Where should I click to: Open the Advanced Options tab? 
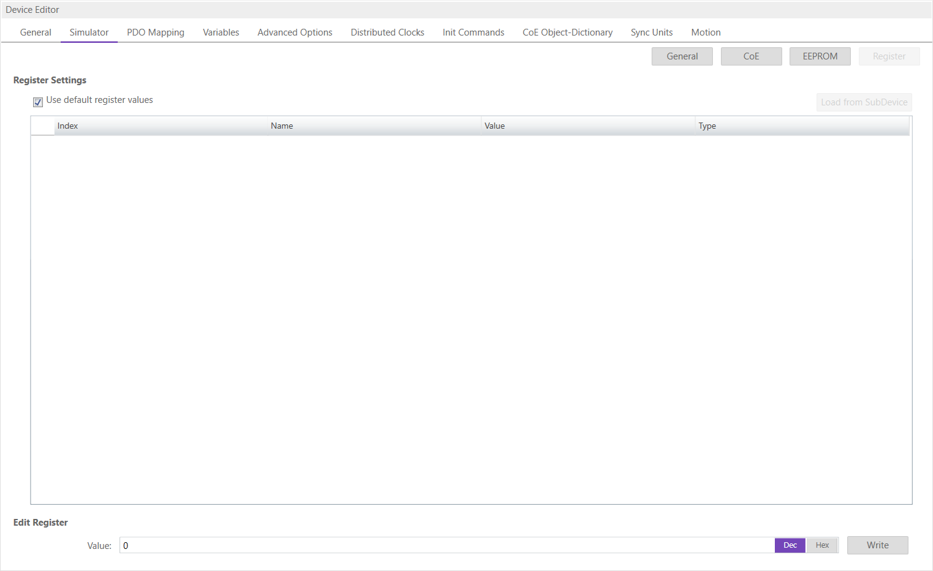point(294,32)
